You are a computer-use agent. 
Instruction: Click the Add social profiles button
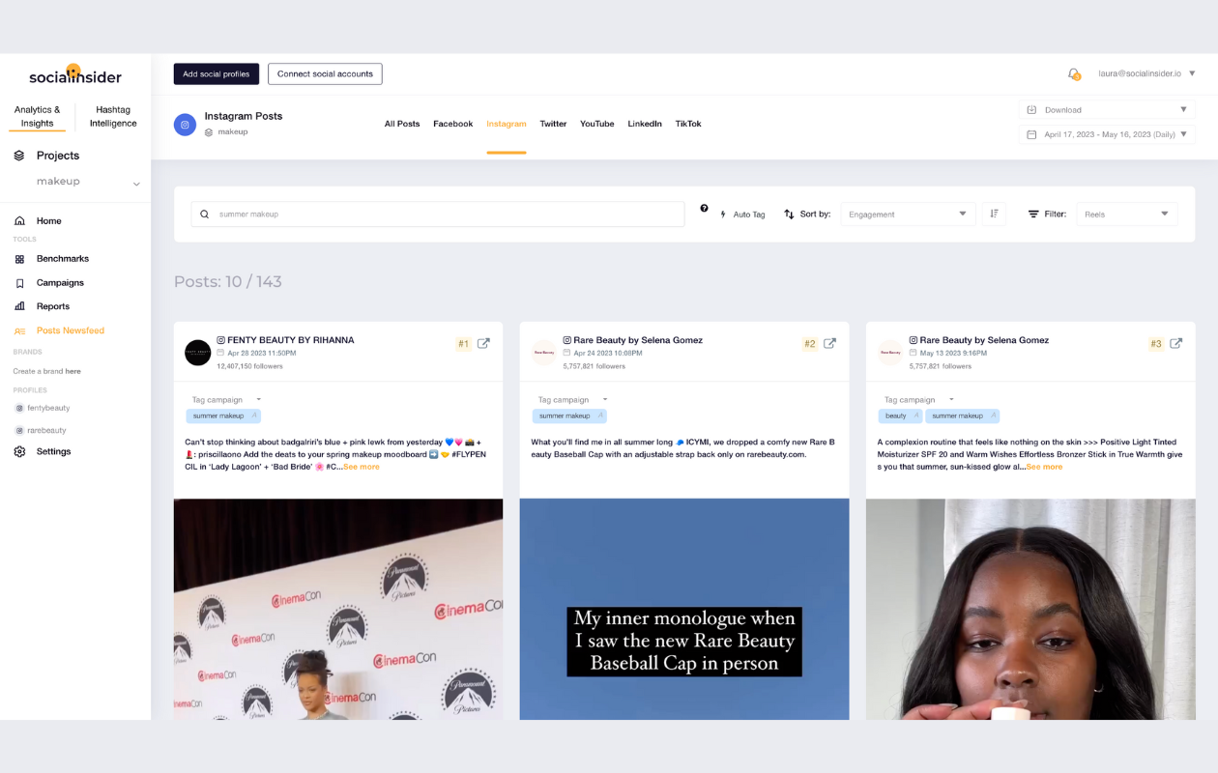pos(217,73)
